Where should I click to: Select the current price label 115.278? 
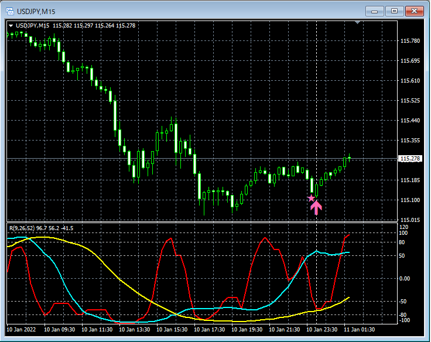(x=410, y=159)
